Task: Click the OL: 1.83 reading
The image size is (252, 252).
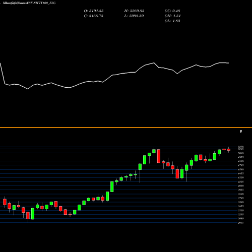Action: point(172,21)
